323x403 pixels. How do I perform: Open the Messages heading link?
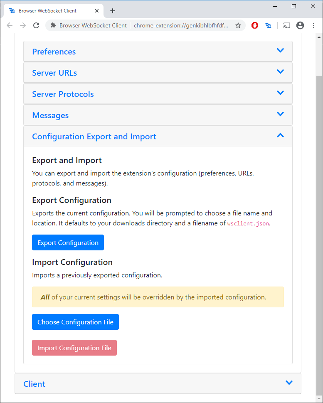coord(50,115)
